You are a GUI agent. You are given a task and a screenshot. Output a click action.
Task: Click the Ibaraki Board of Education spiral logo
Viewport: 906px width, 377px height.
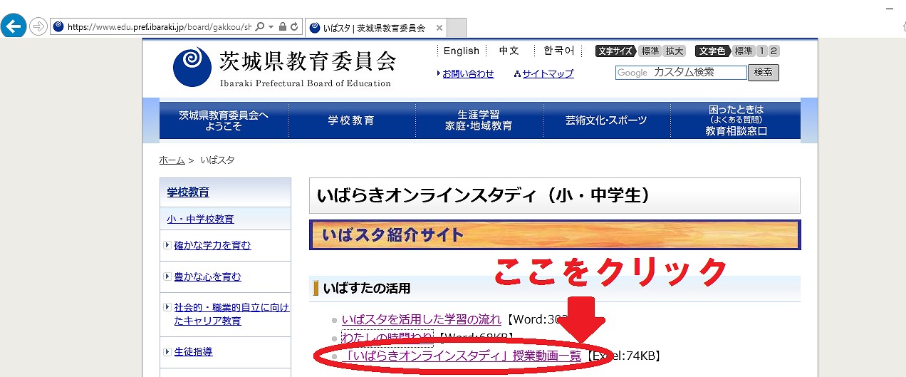click(x=192, y=67)
